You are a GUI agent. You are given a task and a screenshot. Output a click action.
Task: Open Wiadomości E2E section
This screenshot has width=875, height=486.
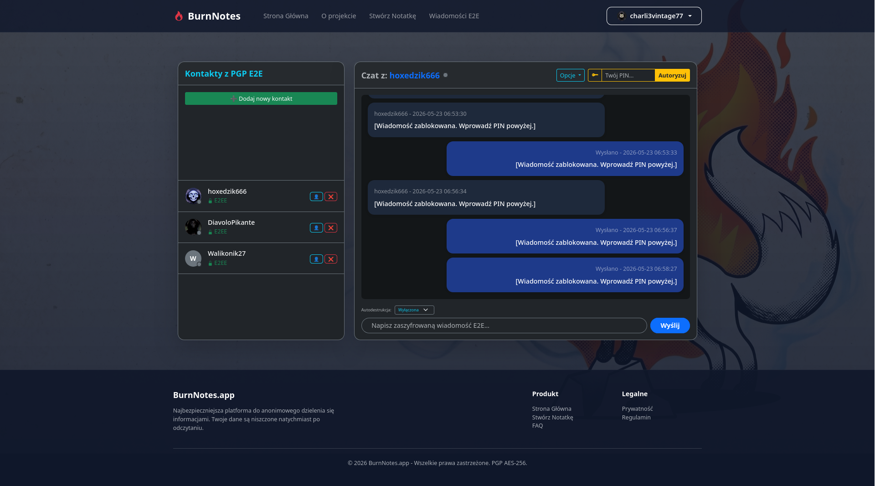tap(454, 16)
